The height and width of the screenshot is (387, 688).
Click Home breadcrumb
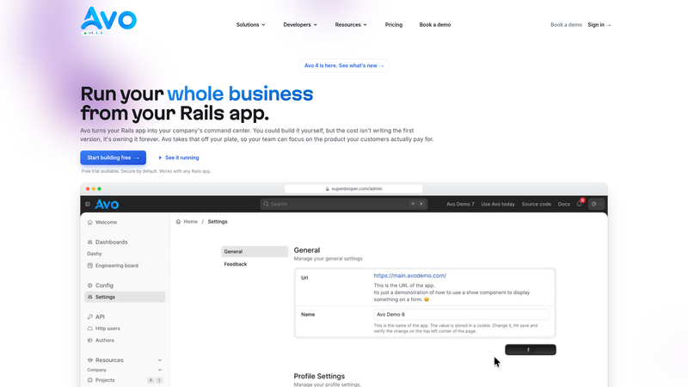click(x=190, y=222)
